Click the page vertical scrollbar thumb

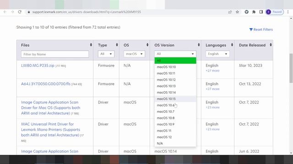pyautogui.click(x=291, y=68)
